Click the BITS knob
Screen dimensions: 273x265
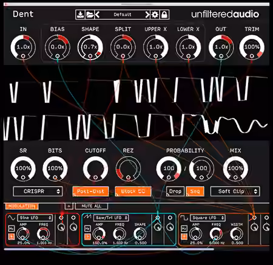coord(55,168)
